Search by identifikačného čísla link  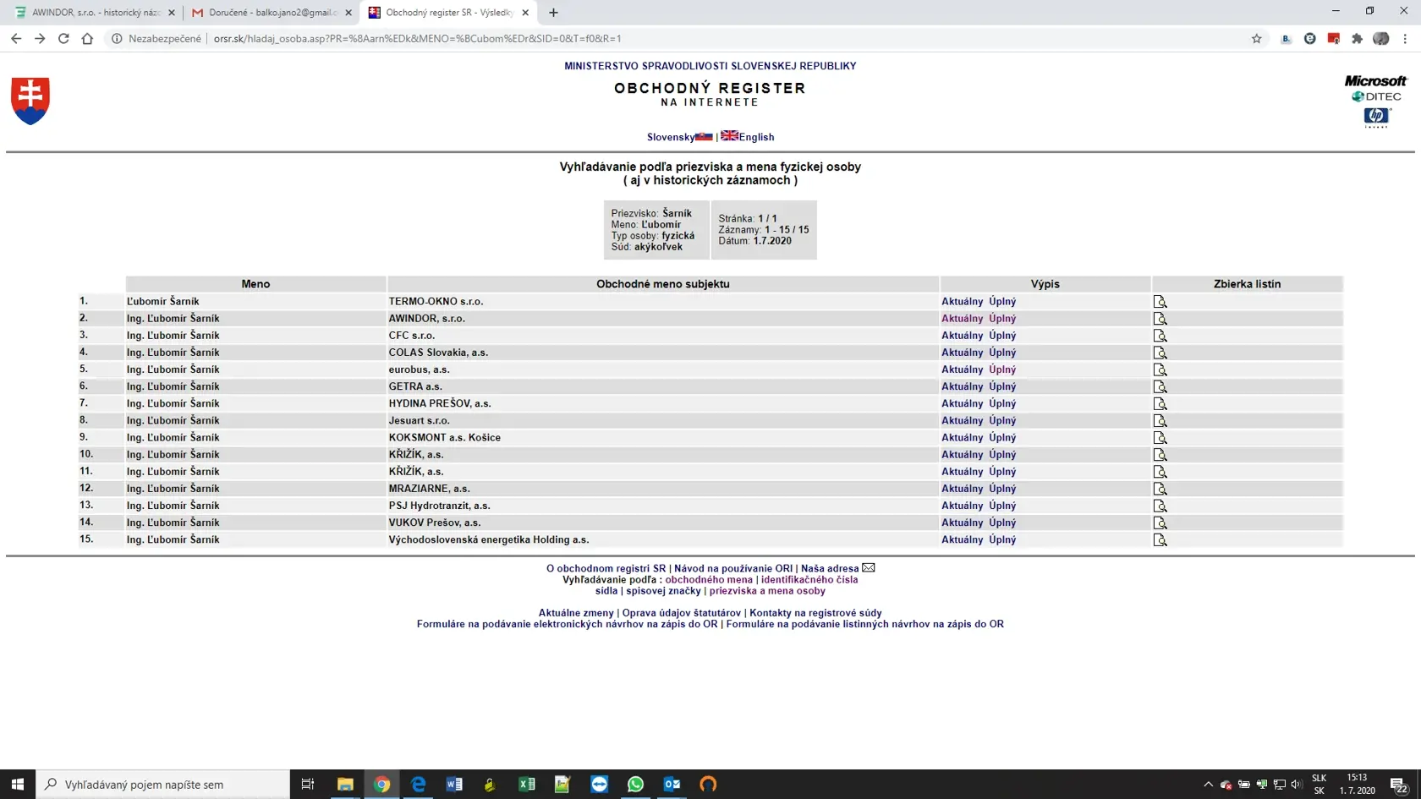tap(809, 580)
